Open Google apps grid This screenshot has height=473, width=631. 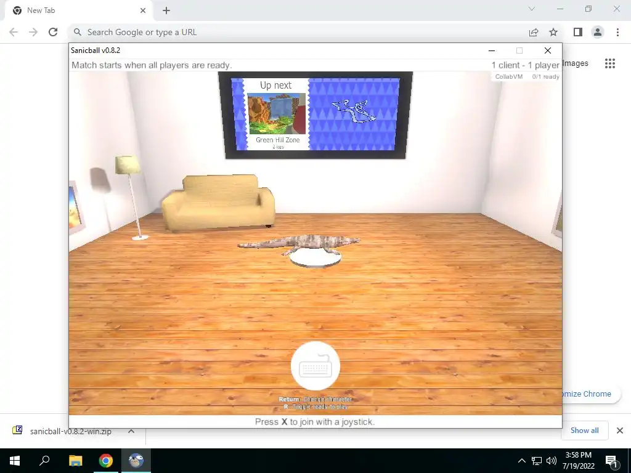point(609,63)
